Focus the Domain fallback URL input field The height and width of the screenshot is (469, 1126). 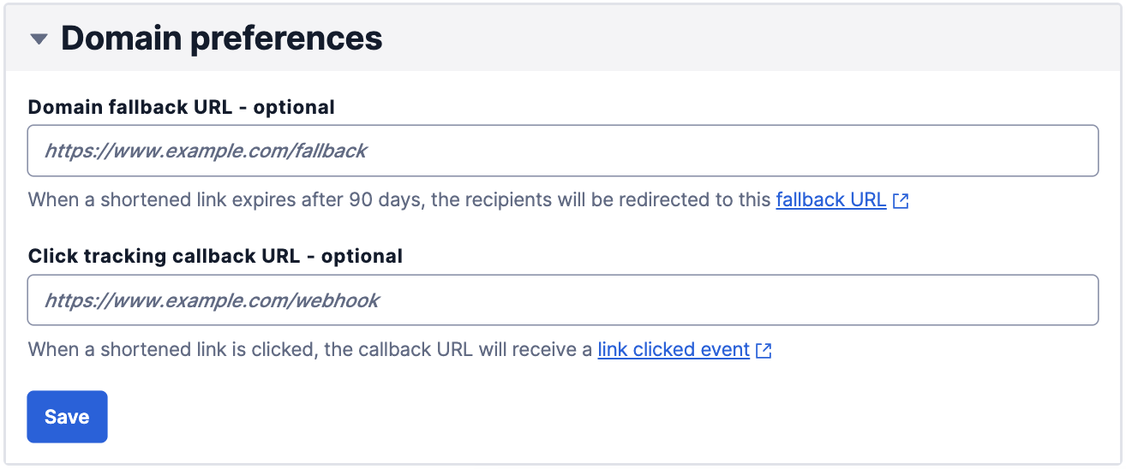point(562,151)
